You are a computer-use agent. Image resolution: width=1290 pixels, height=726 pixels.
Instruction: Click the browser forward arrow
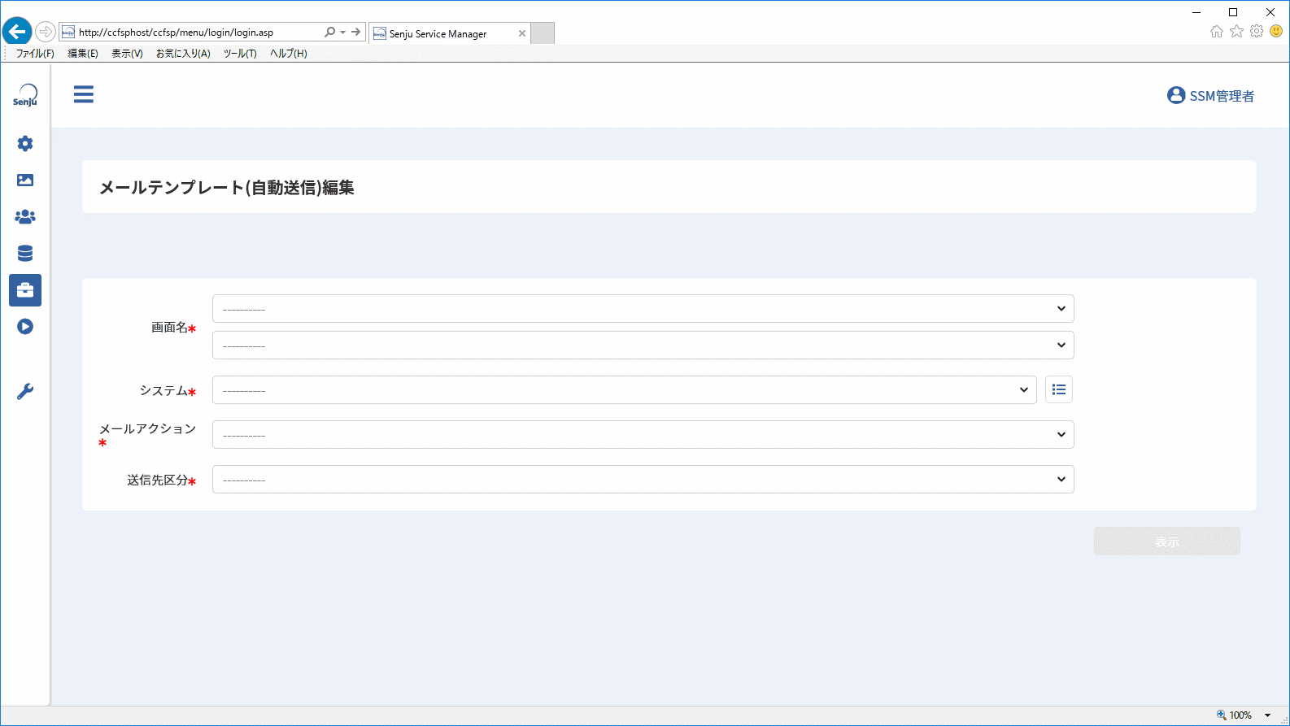coord(46,32)
